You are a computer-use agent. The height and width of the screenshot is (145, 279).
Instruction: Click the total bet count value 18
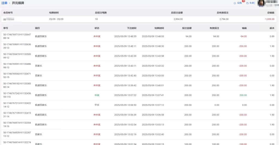pos(96,19)
